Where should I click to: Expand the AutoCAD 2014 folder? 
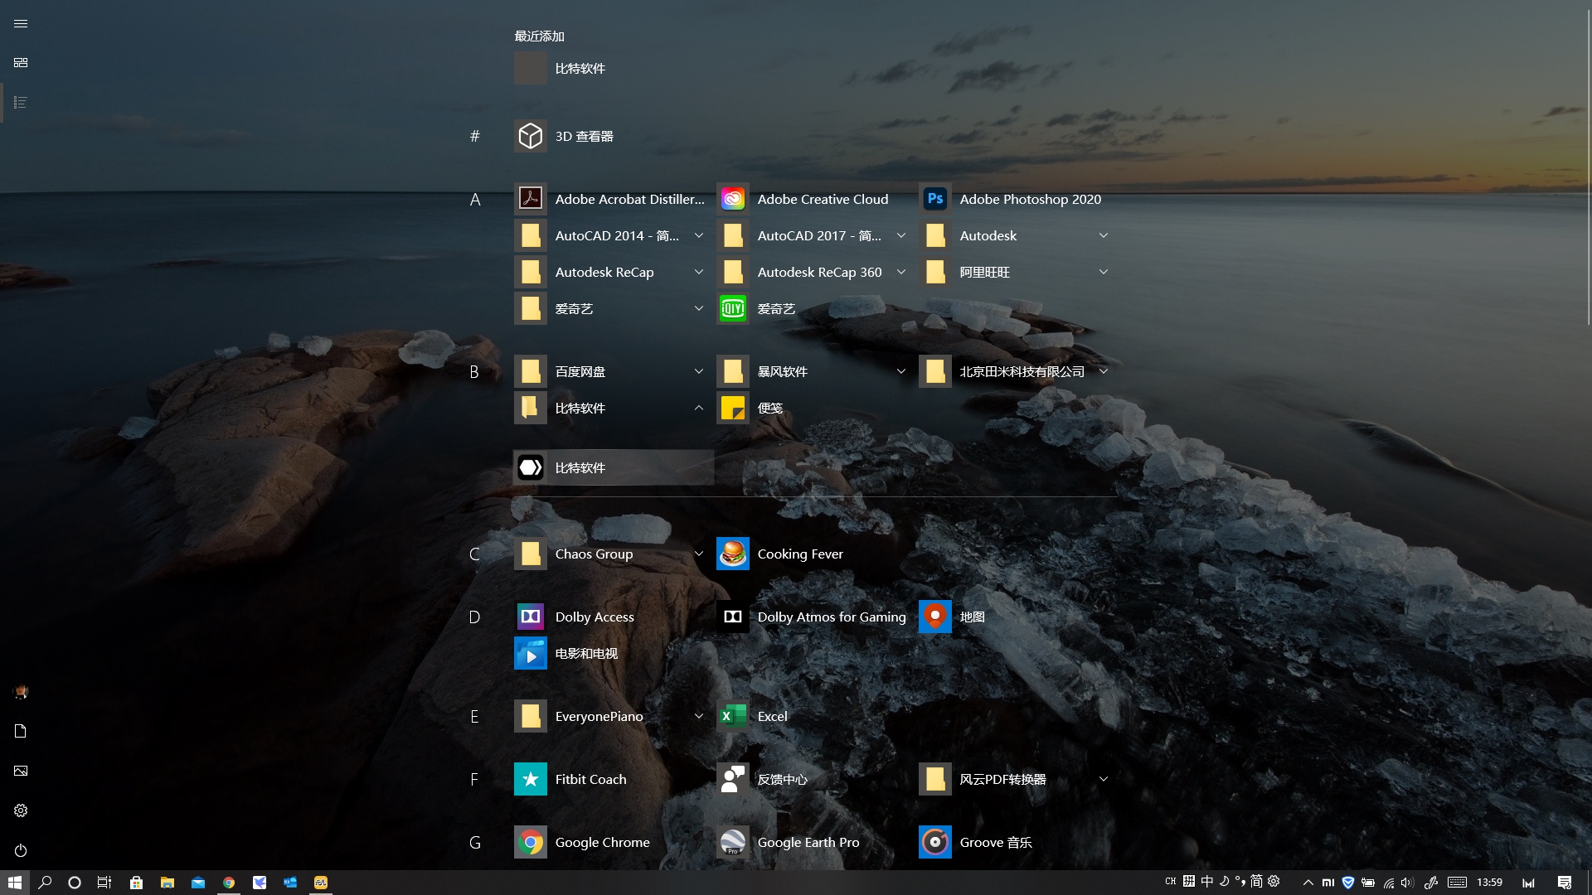coord(698,235)
